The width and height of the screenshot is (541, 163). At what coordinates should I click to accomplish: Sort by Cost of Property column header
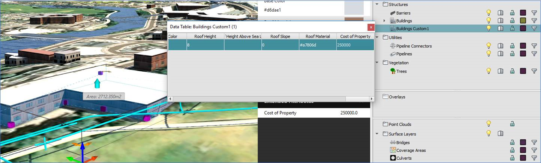coord(355,36)
